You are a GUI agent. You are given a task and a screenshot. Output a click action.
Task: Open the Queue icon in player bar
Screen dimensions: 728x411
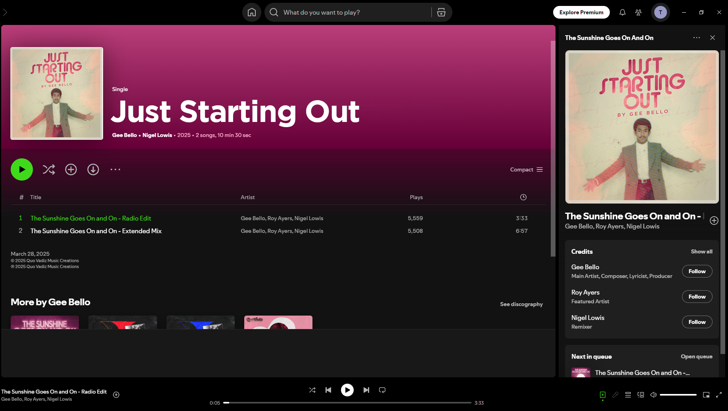coord(628,395)
